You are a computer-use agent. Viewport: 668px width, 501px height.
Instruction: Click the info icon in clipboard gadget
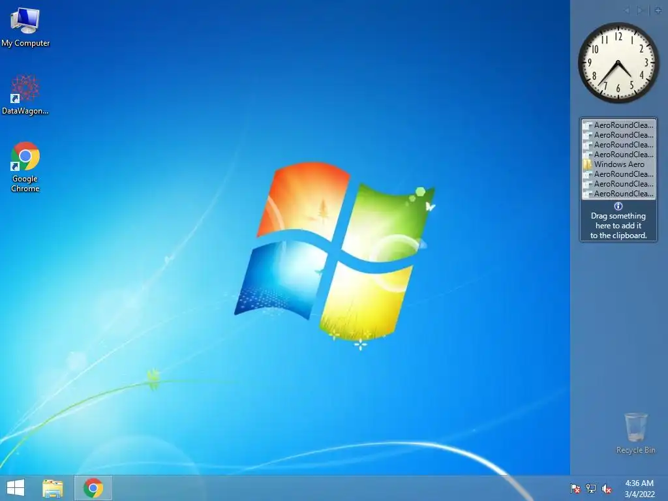click(618, 206)
